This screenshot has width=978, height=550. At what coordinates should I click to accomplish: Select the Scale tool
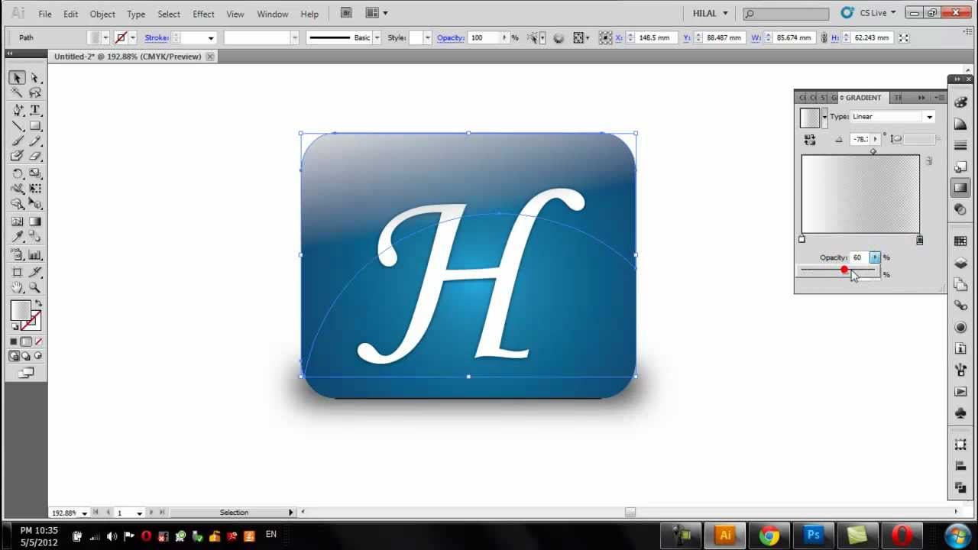click(34, 174)
